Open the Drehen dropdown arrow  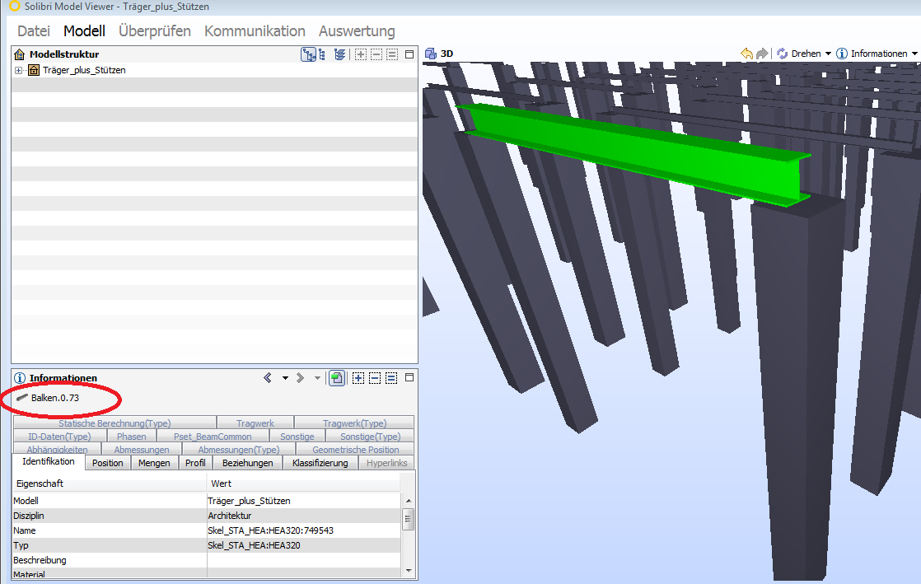(828, 54)
